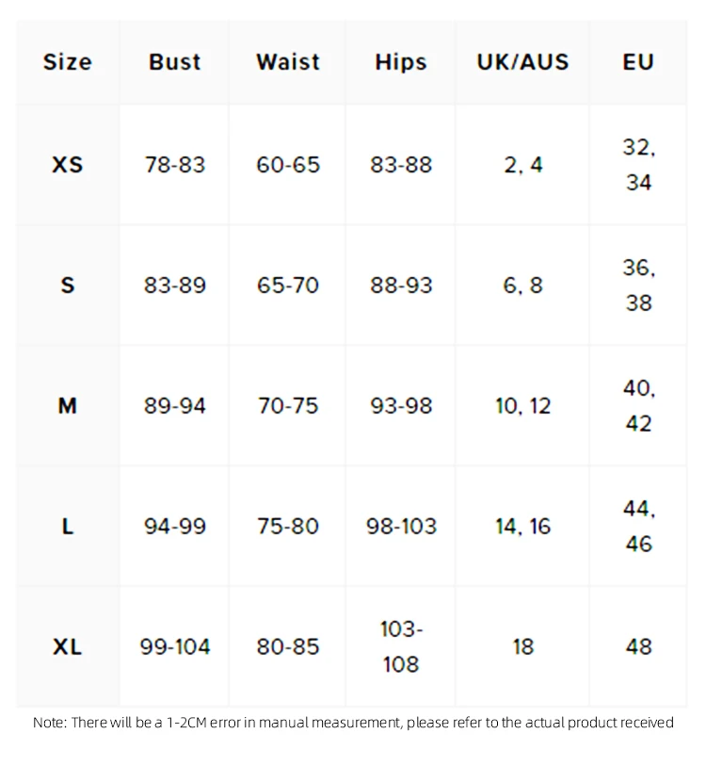Click the Bust column header
The width and height of the screenshot is (706, 766).
pyautogui.click(x=175, y=62)
